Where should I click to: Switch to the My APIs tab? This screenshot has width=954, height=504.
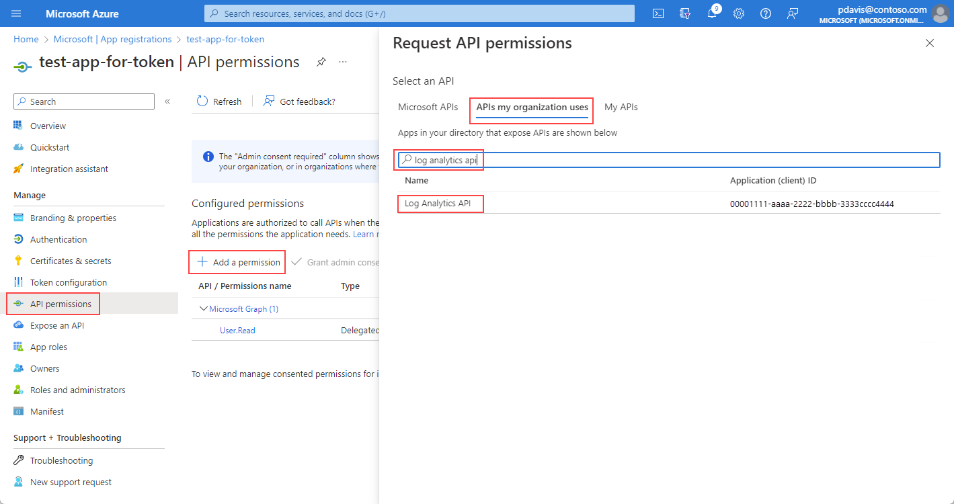coord(621,106)
